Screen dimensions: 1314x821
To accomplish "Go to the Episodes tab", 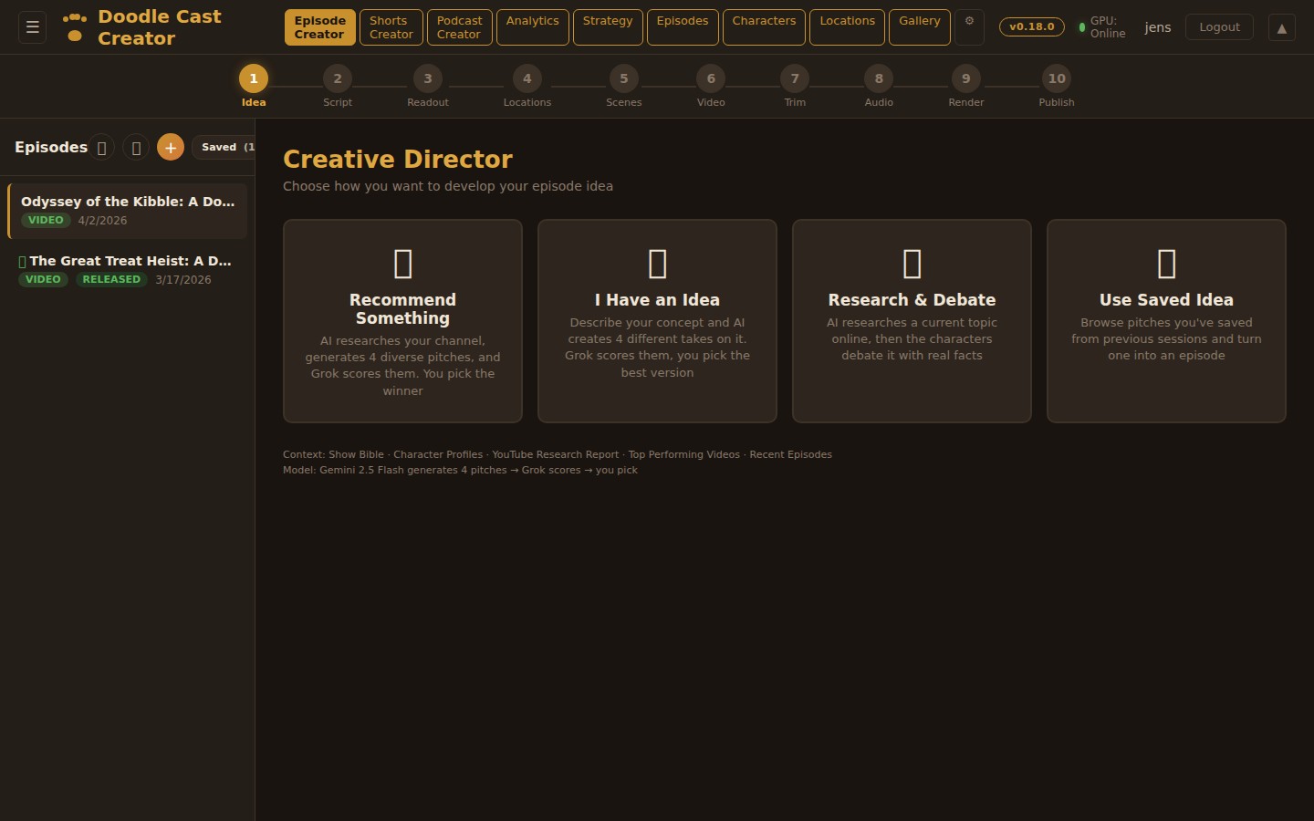I will coord(683,27).
